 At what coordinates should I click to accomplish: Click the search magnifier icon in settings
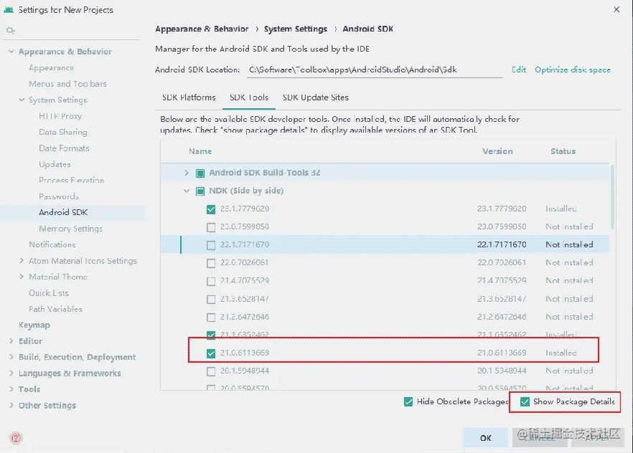click(11, 31)
